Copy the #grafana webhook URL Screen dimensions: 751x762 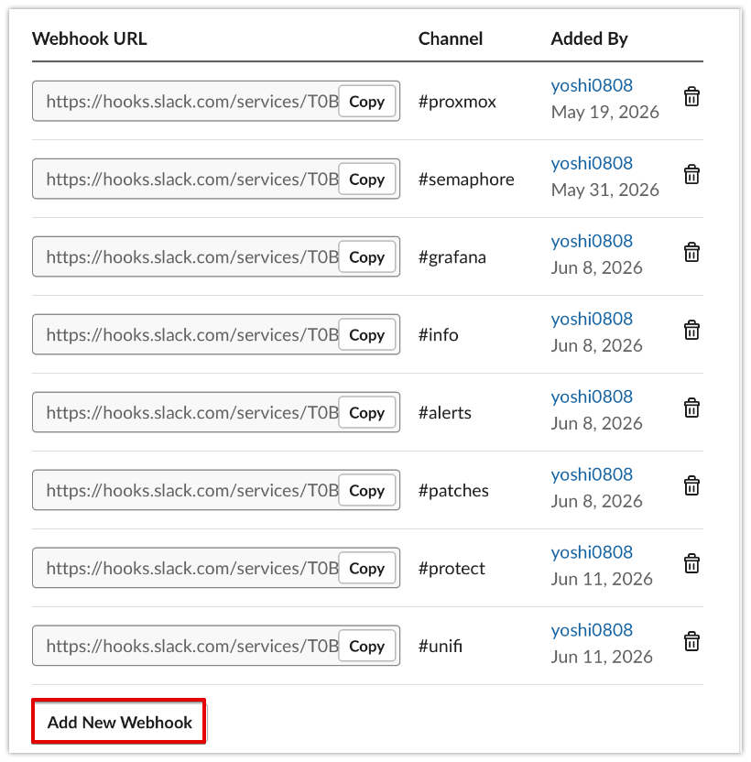367,256
